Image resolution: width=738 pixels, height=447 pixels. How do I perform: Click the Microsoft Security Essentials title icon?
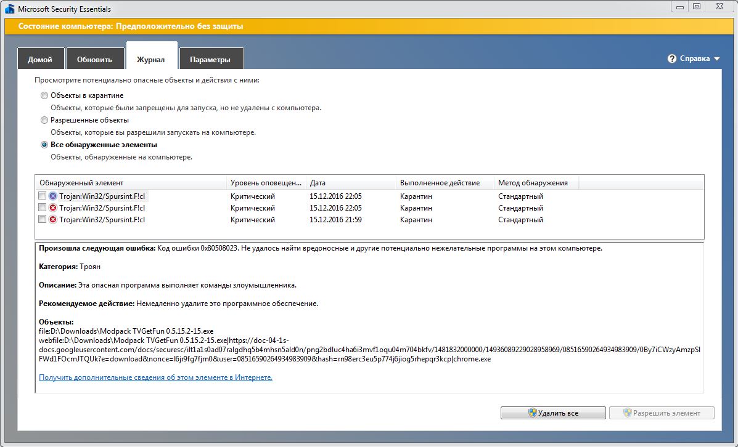click(9, 9)
